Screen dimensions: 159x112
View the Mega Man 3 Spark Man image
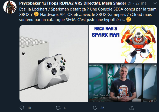click(x=123, y=44)
